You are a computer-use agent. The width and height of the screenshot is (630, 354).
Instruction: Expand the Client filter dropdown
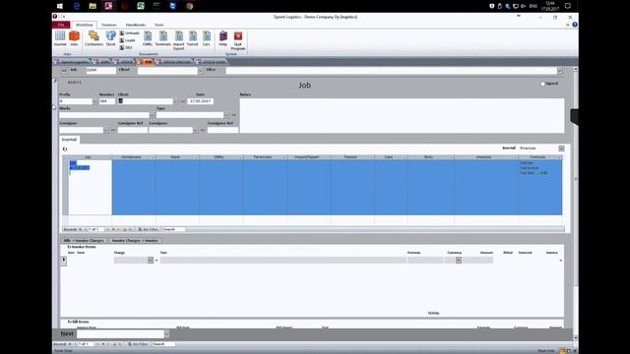tap(201, 71)
